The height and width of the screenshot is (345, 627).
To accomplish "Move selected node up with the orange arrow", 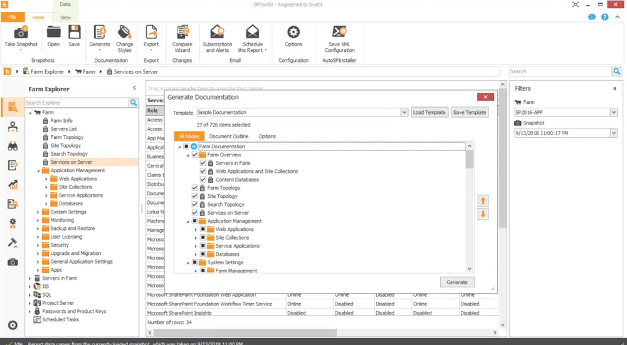I will click(483, 201).
